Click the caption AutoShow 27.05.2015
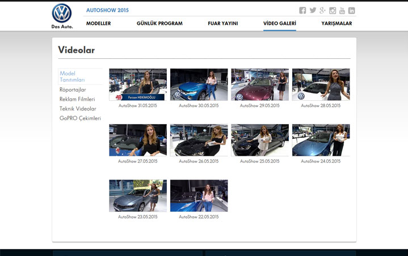The height and width of the screenshot is (256, 408). 138,161
